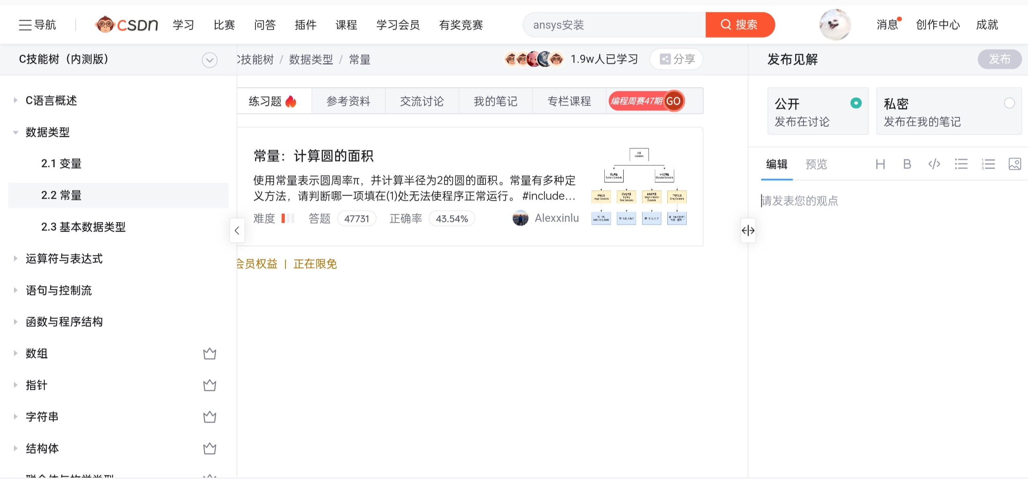Click the 分享 share button

[x=677, y=59]
